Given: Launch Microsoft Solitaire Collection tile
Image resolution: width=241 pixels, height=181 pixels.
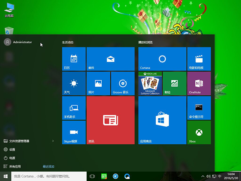Looking at the screenshot, I should click(150, 83).
